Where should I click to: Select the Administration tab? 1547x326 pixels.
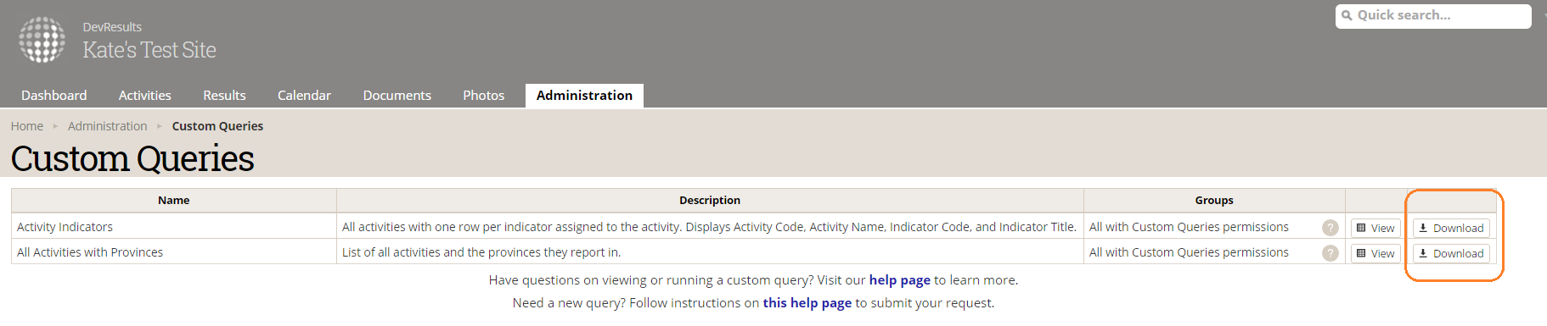click(584, 96)
